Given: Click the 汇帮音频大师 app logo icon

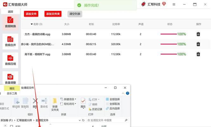Looking at the screenshot, I should (5, 4).
